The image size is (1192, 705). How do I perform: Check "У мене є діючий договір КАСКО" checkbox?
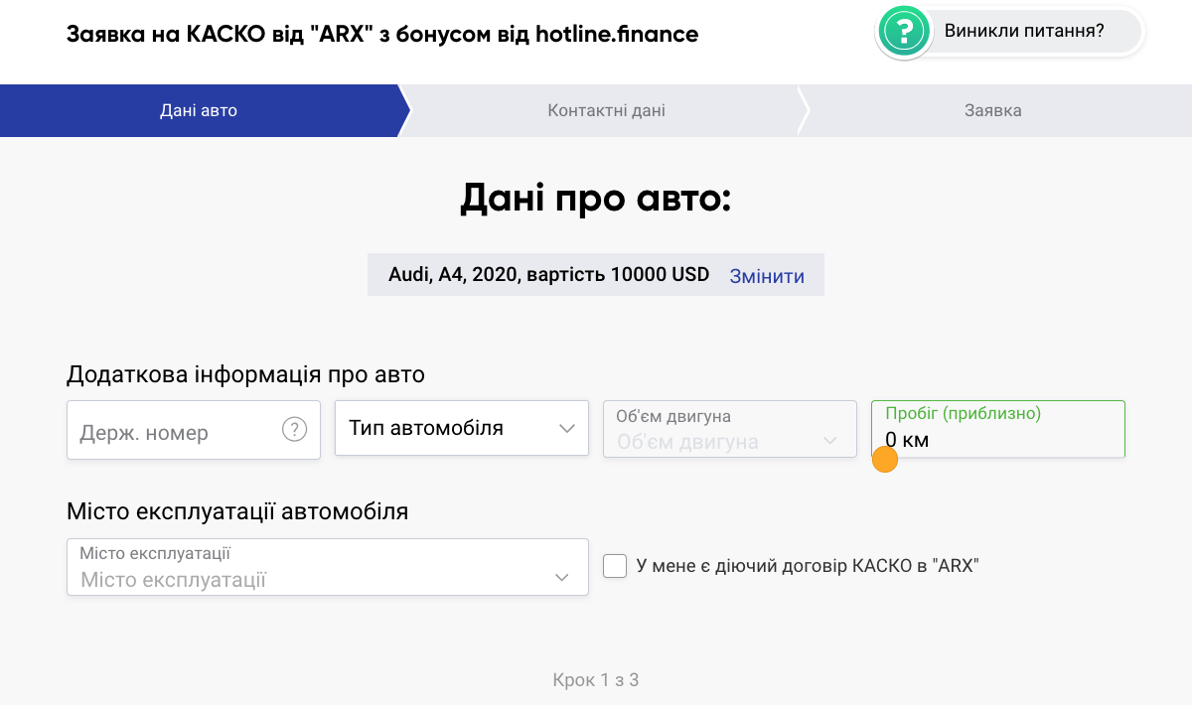tap(615, 566)
